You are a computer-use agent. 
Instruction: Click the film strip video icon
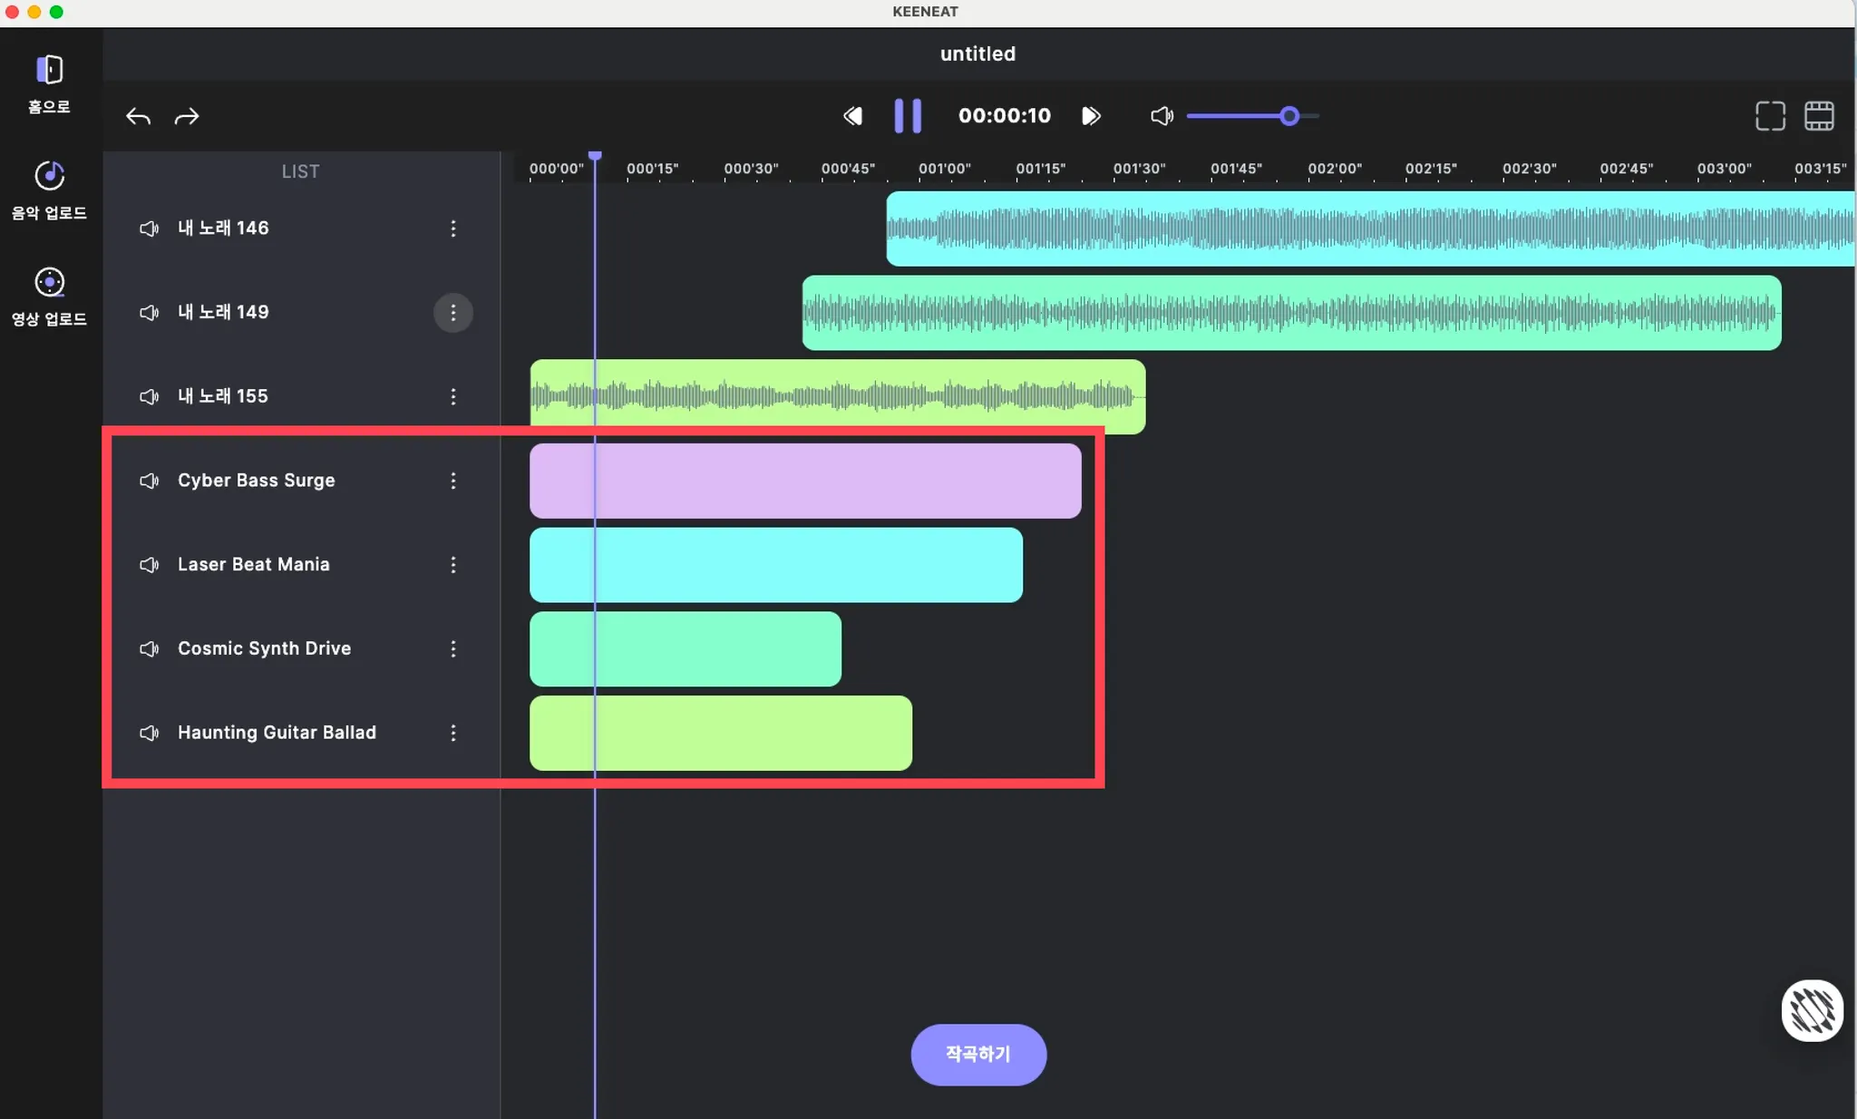[x=1819, y=116]
